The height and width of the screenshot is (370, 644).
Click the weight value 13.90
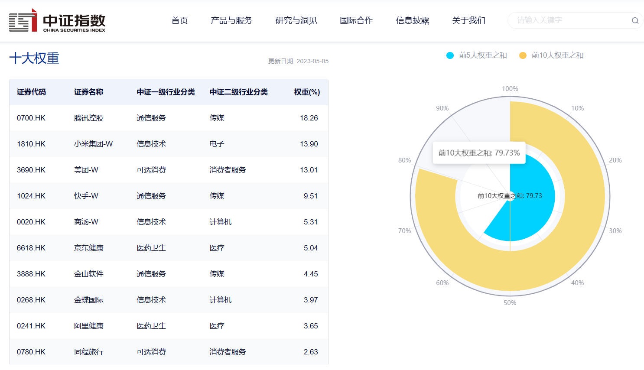[309, 144]
